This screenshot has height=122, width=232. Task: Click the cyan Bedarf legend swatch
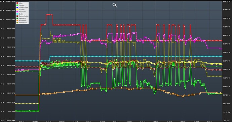[17, 14]
